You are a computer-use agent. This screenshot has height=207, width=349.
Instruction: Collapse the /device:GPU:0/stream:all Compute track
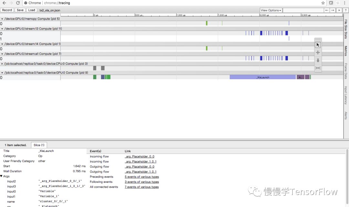pos(2,54)
